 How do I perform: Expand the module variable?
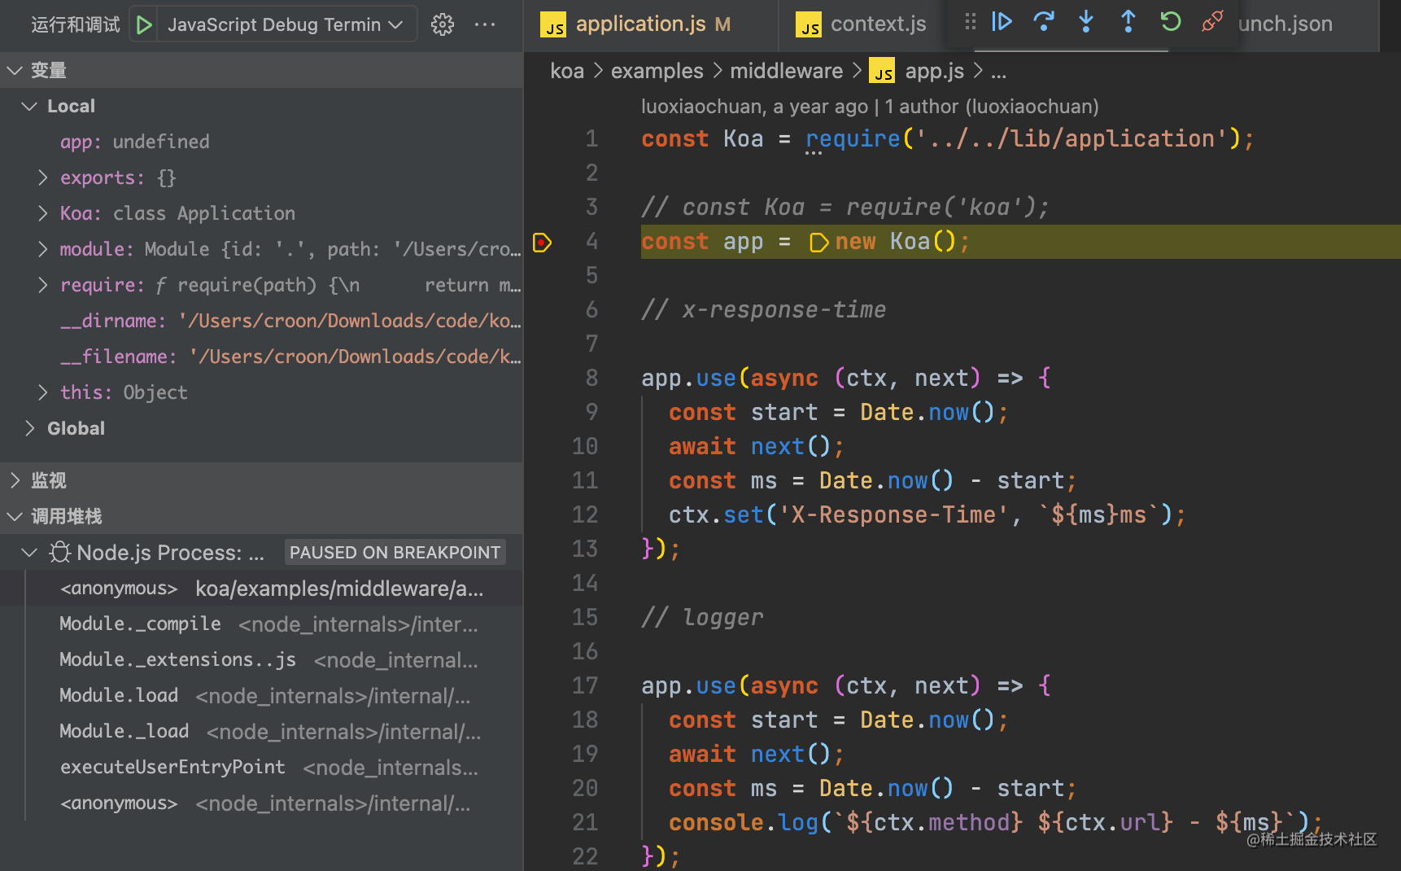[43, 249]
